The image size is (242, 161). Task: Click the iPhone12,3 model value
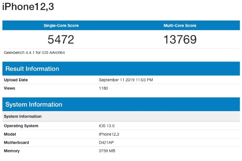click(x=109, y=134)
